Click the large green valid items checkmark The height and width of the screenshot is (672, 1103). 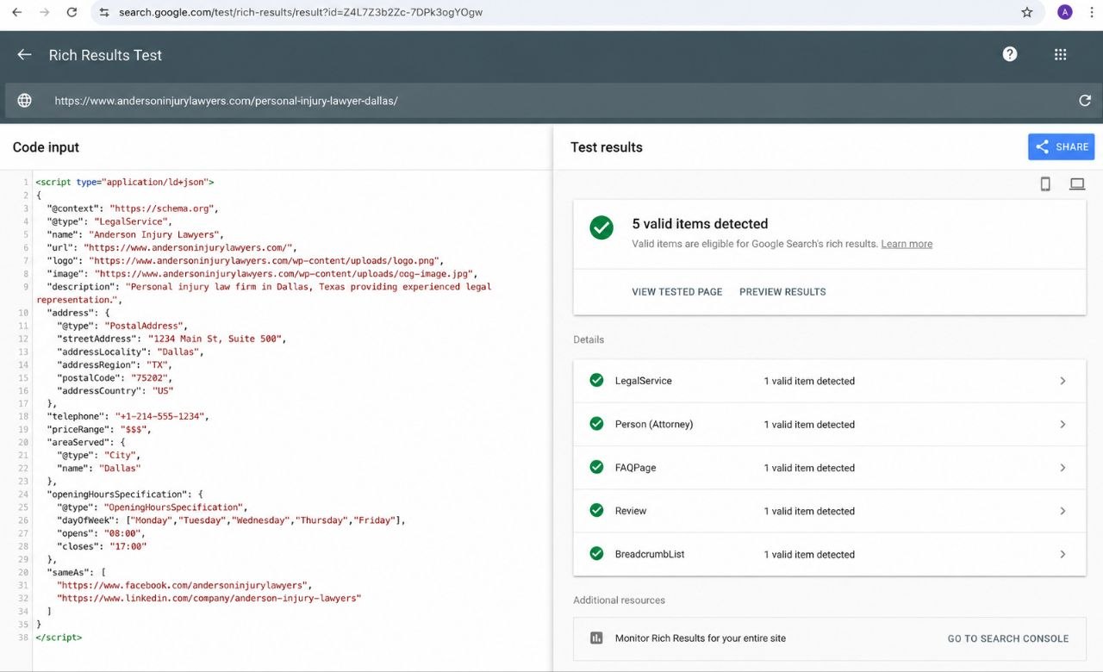(601, 227)
